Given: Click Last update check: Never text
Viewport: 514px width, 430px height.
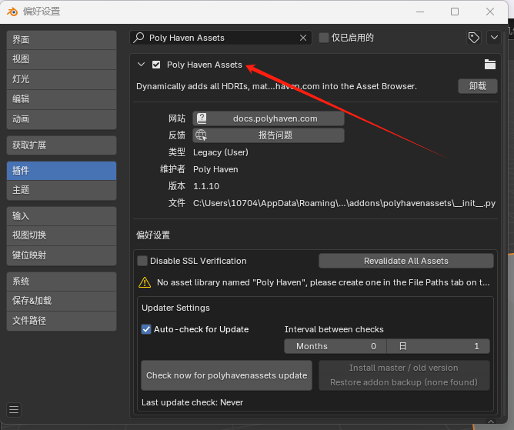Looking at the screenshot, I should [x=192, y=402].
